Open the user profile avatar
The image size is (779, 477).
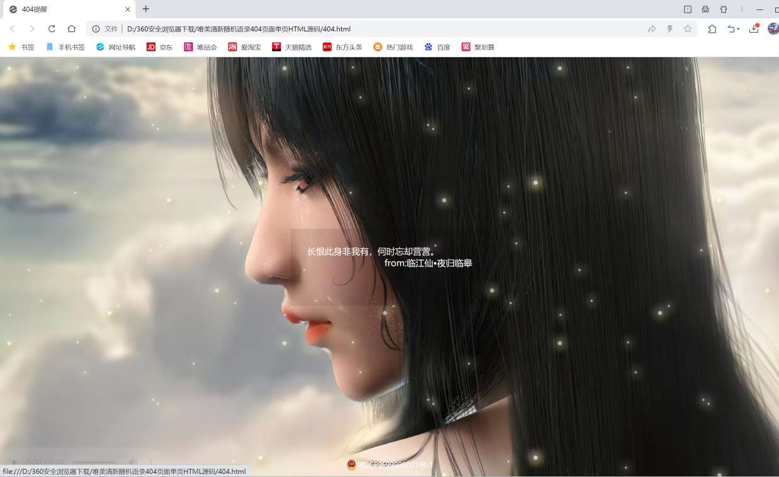point(773,29)
